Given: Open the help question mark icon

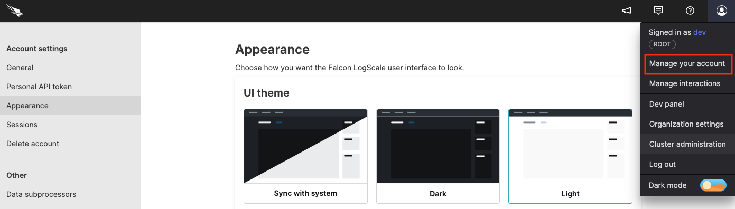Looking at the screenshot, I should click(x=690, y=11).
